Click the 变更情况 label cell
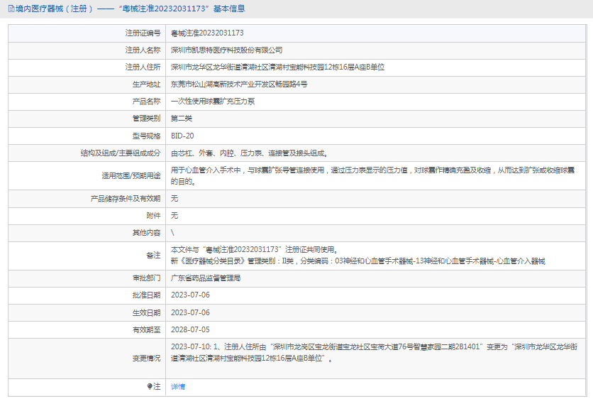Screen dimensions: 593x399 87,358
